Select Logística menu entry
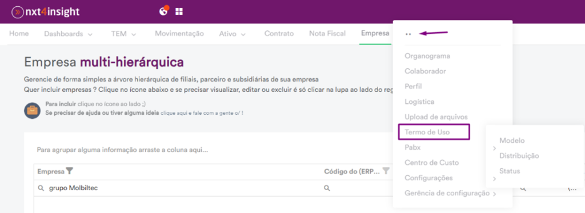 (x=419, y=102)
